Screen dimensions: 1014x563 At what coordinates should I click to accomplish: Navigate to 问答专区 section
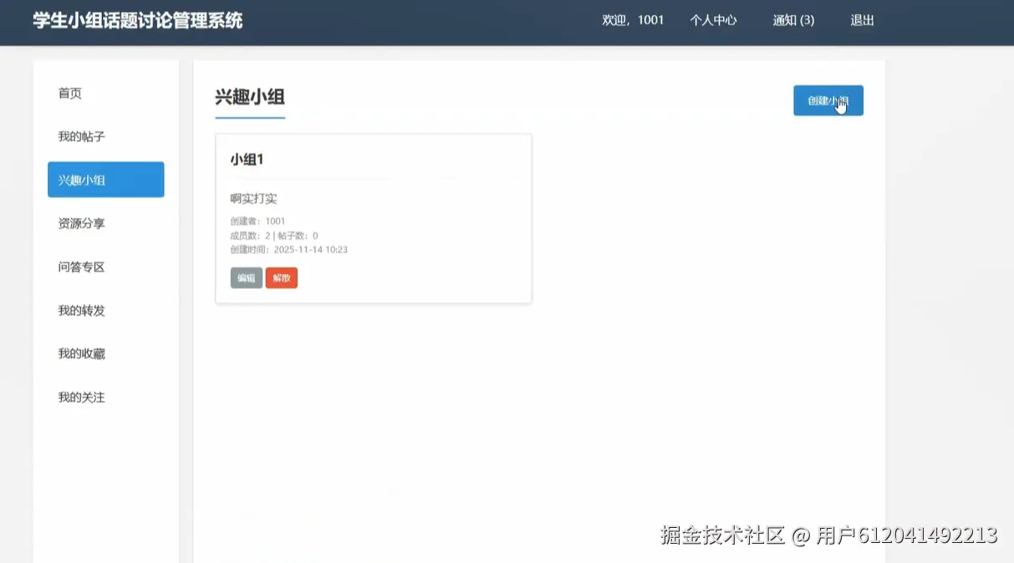(x=79, y=266)
